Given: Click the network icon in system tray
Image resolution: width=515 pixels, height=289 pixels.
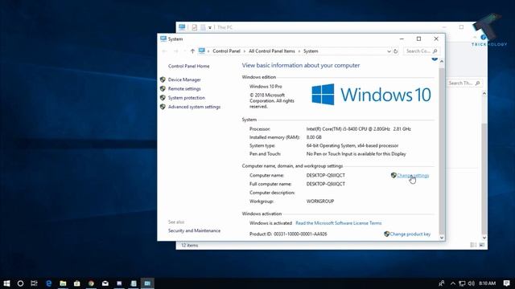Looking at the screenshot, I should (x=462, y=283).
